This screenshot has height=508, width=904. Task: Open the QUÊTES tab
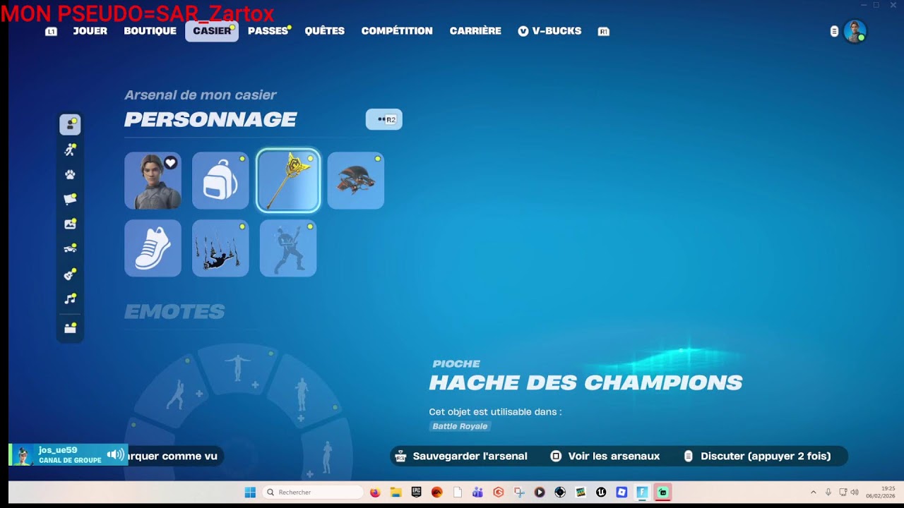325,31
